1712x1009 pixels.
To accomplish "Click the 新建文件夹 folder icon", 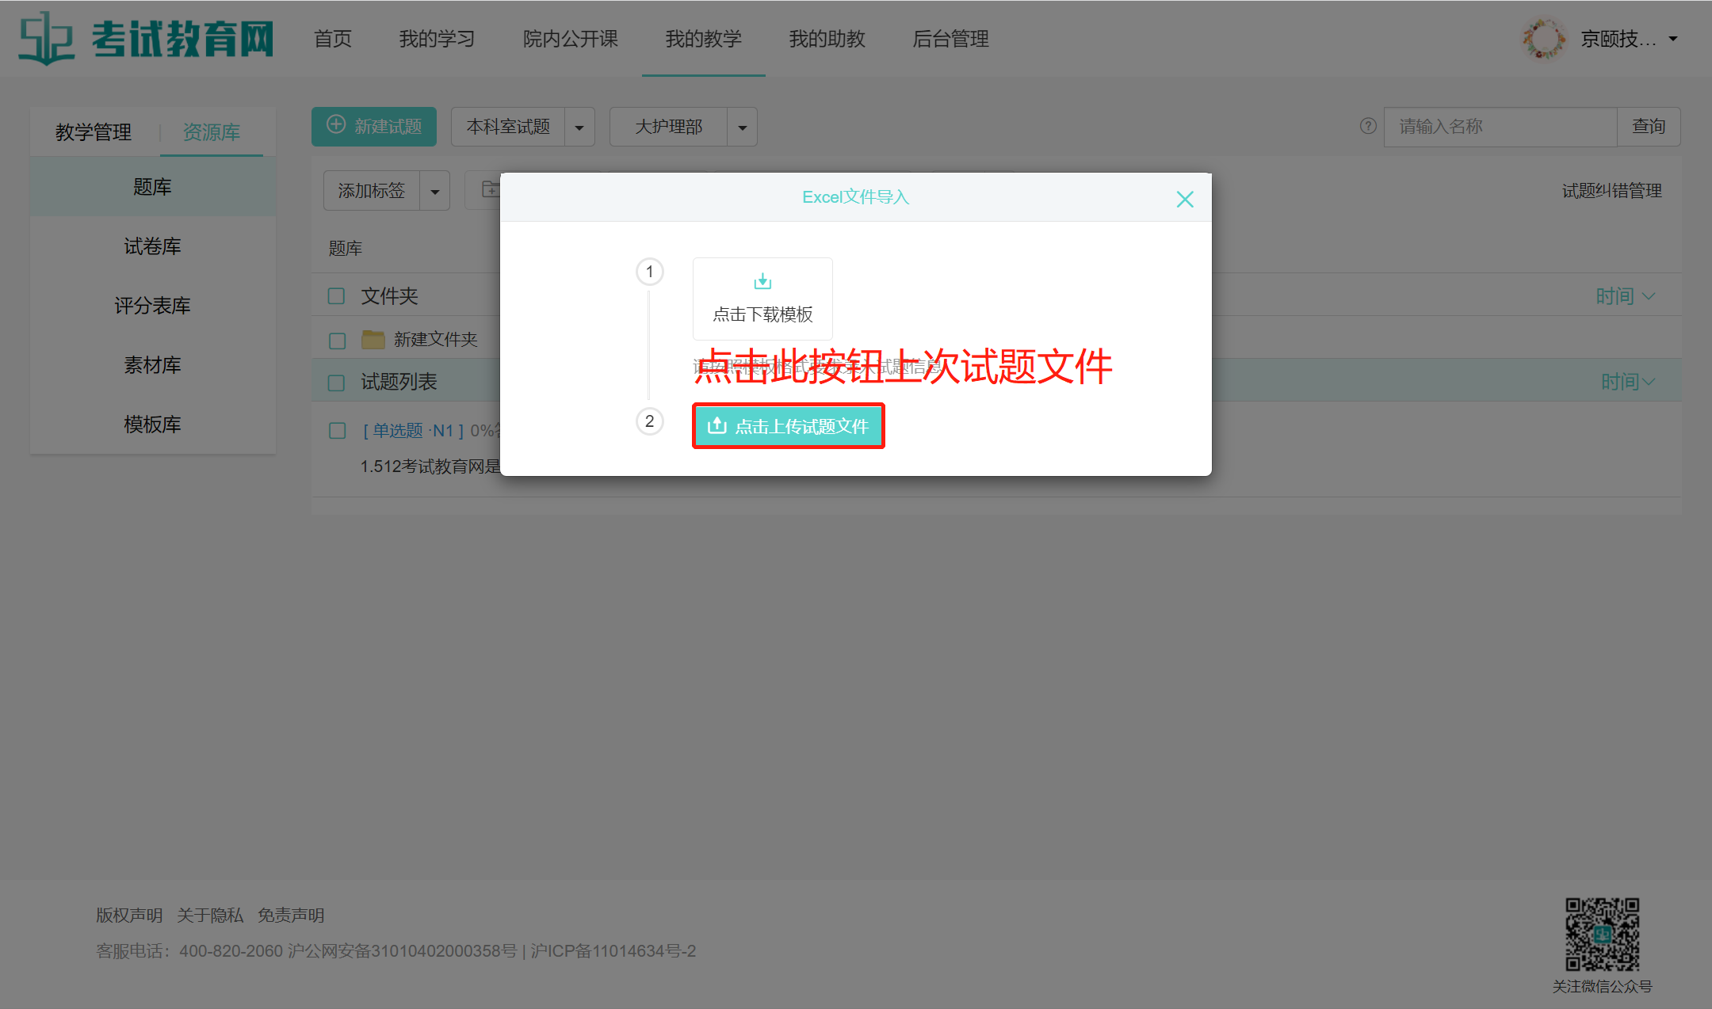I will [x=373, y=340].
